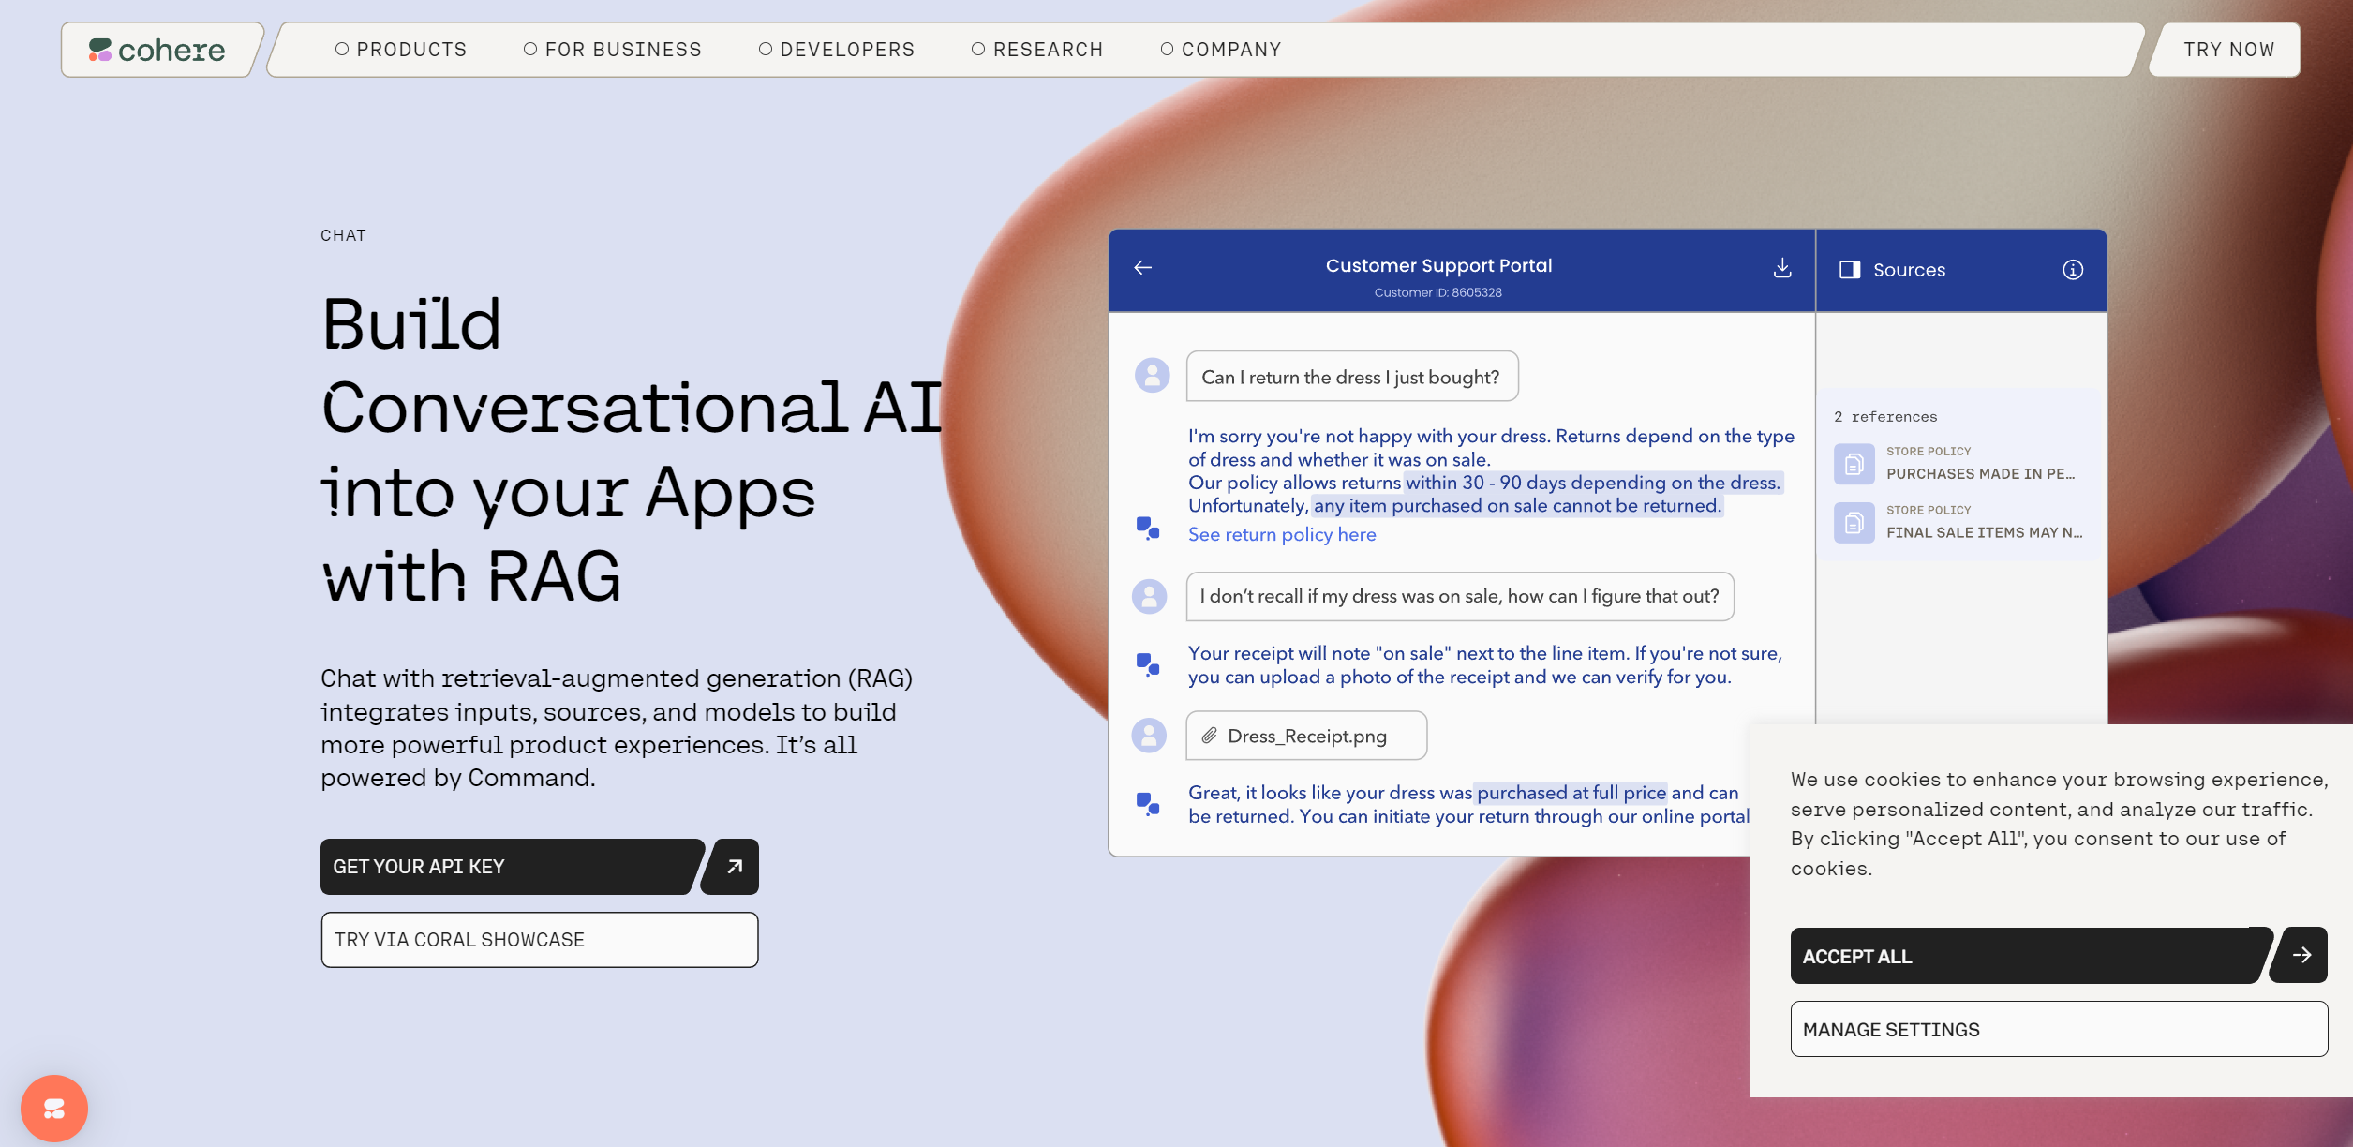Open Manage Settings for cookies
Viewport: 2353px width, 1147px height.
(x=2059, y=1029)
